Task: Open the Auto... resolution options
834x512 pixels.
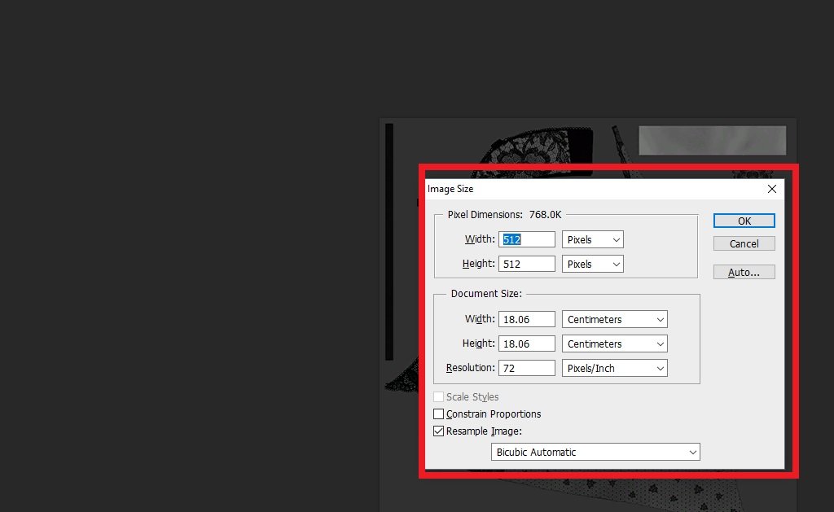Action: click(x=744, y=272)
